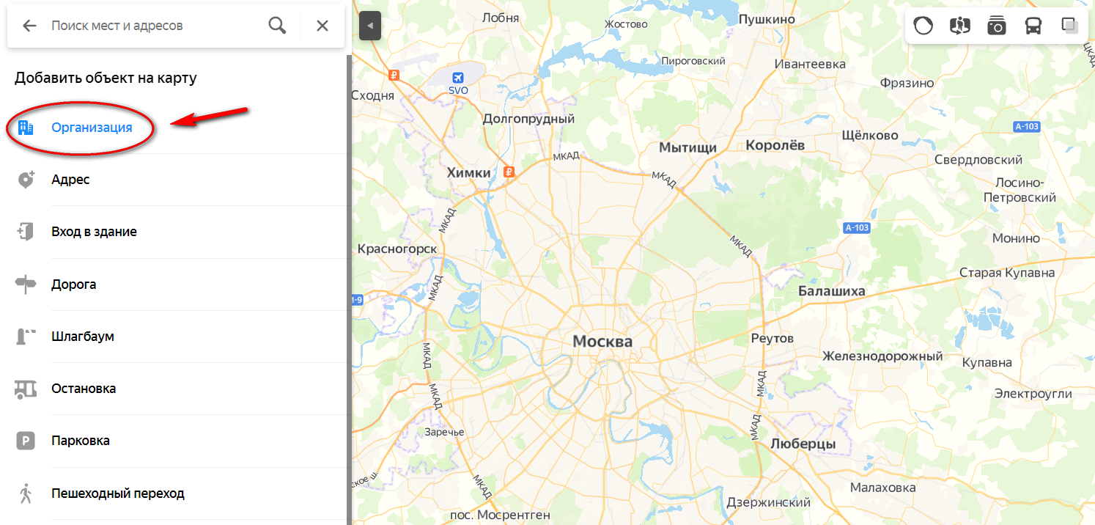The width and height of the screenshot is (1095, 525).
Task: Choose the 'Дорога' signpost icon
Action: pyautogui.click(x=26, y=284)
